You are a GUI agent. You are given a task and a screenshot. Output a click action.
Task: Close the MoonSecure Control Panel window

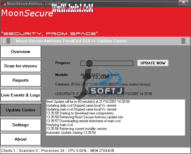click(184, 2)
